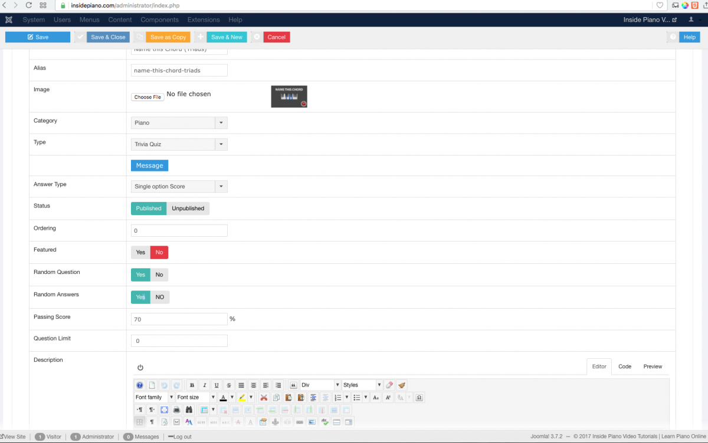The image size is (708, 443).
Task: Set Featured to Yes
Action: [140, 252]
